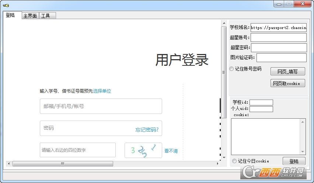Click the vertical scrollbar thumb in web view

tap(224, 72)
